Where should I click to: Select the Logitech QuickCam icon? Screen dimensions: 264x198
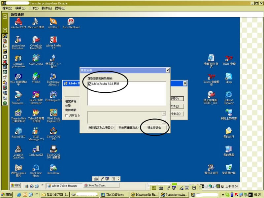[18, 152]
